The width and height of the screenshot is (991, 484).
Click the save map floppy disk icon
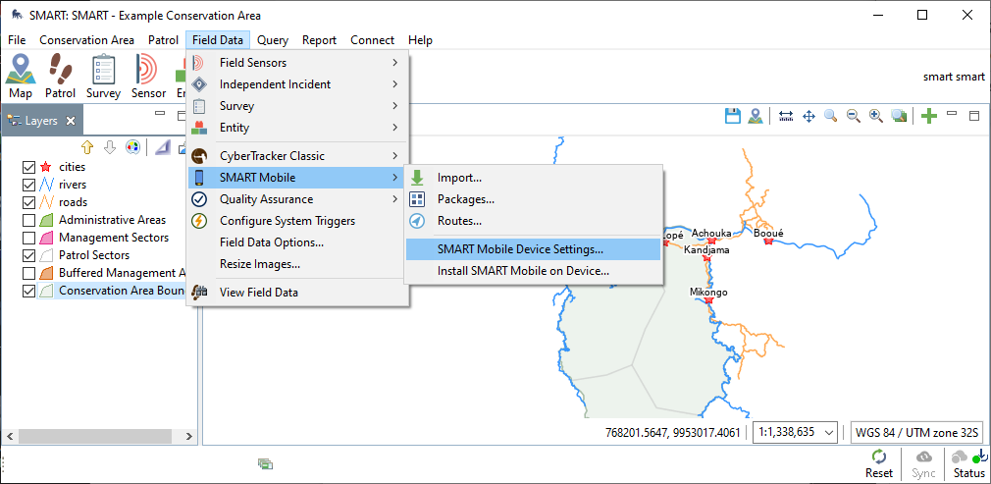pos(732,116)
